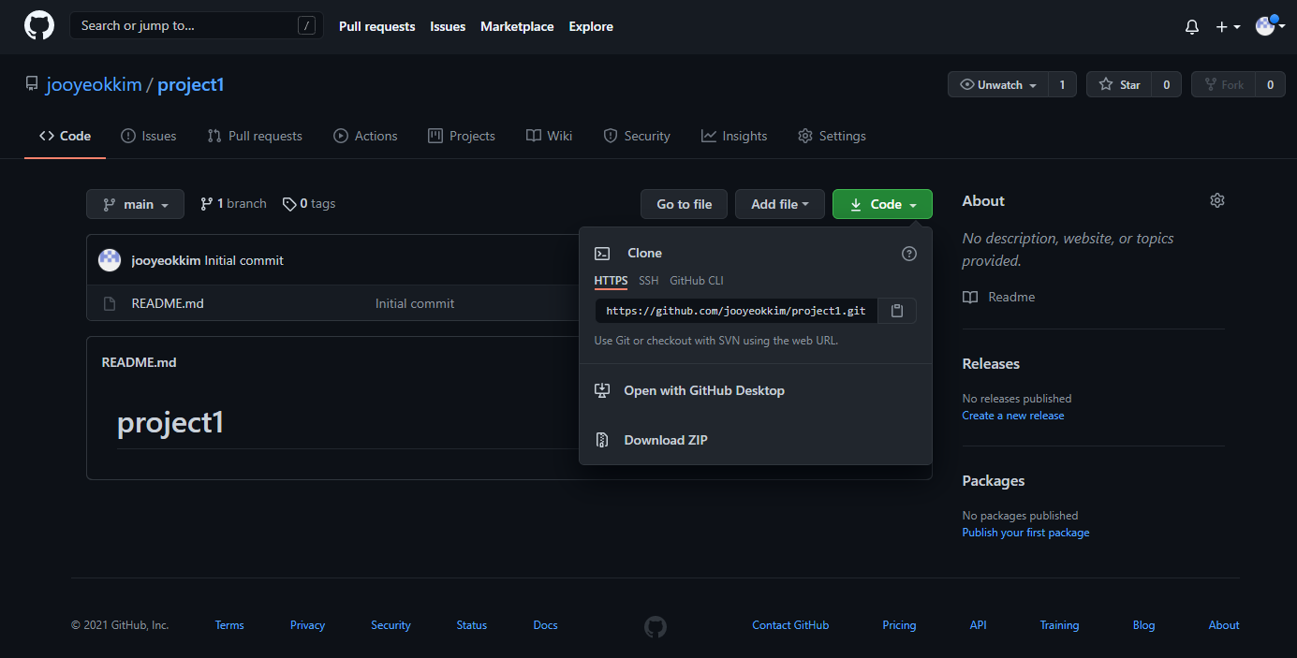Open Docs in footer
This screenshot has height=658, width=1297.
545,625
